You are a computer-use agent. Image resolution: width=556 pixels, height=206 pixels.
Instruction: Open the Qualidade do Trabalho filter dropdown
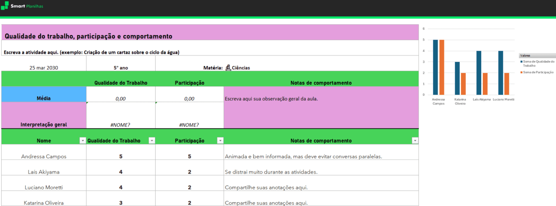(151, 141)
